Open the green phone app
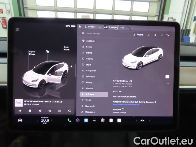 point(69,120)
